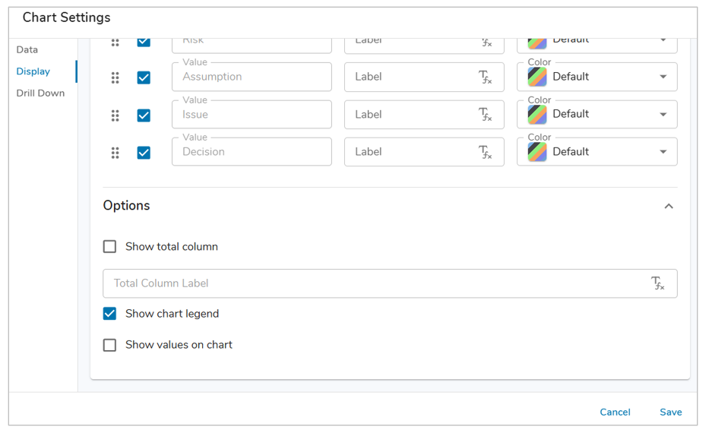Click the Cancel button

click(x=615, y=412)
